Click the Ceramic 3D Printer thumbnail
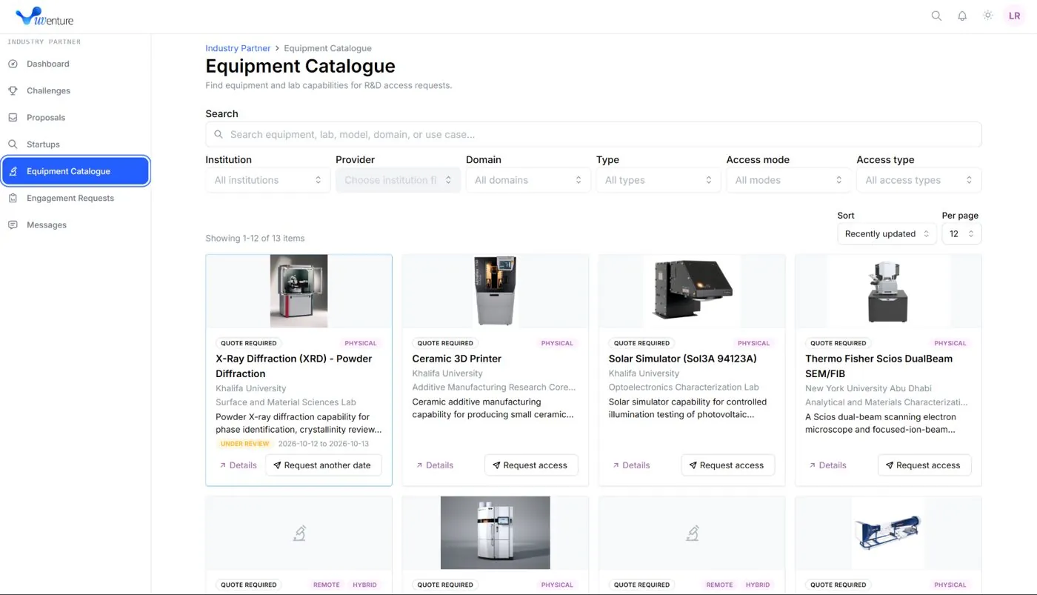1037x595 pixels. [x=496, y=291]
